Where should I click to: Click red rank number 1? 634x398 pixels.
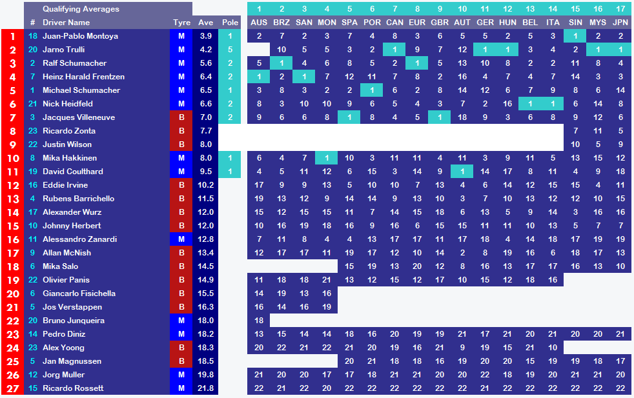(x=12, y=36)
